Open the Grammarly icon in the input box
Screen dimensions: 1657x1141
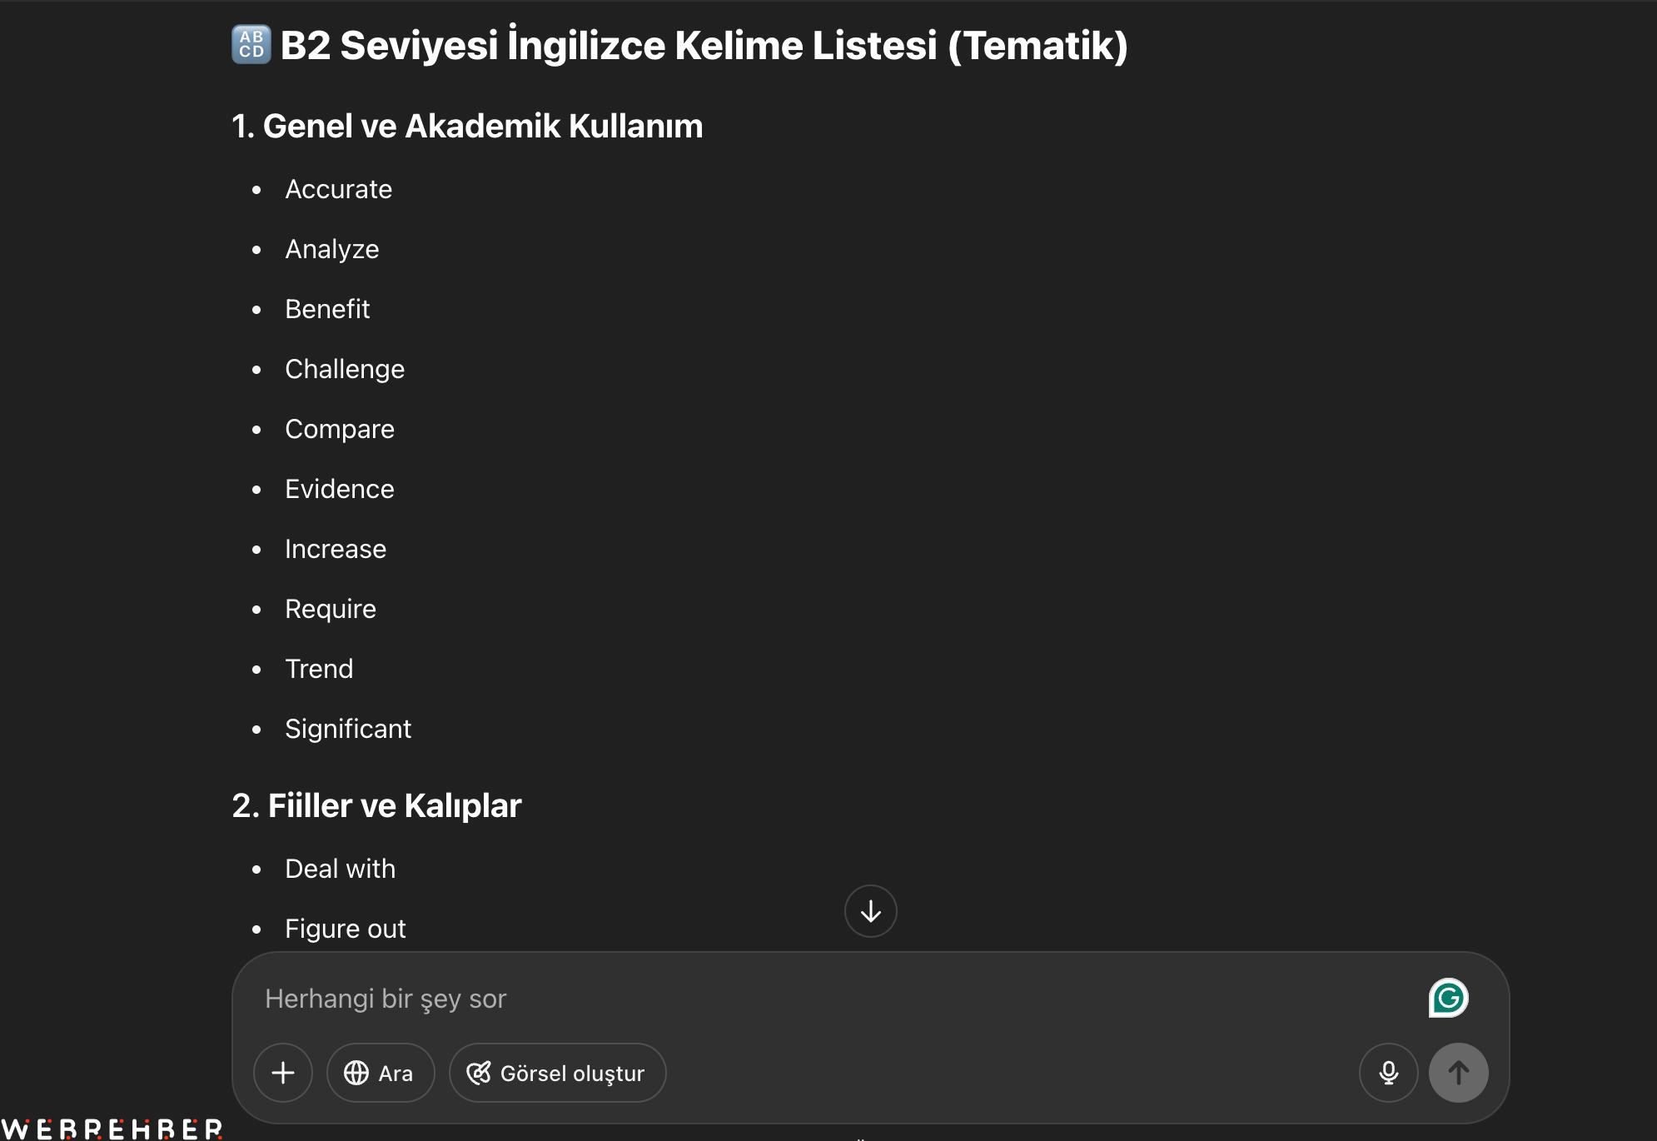(1448, 998)
